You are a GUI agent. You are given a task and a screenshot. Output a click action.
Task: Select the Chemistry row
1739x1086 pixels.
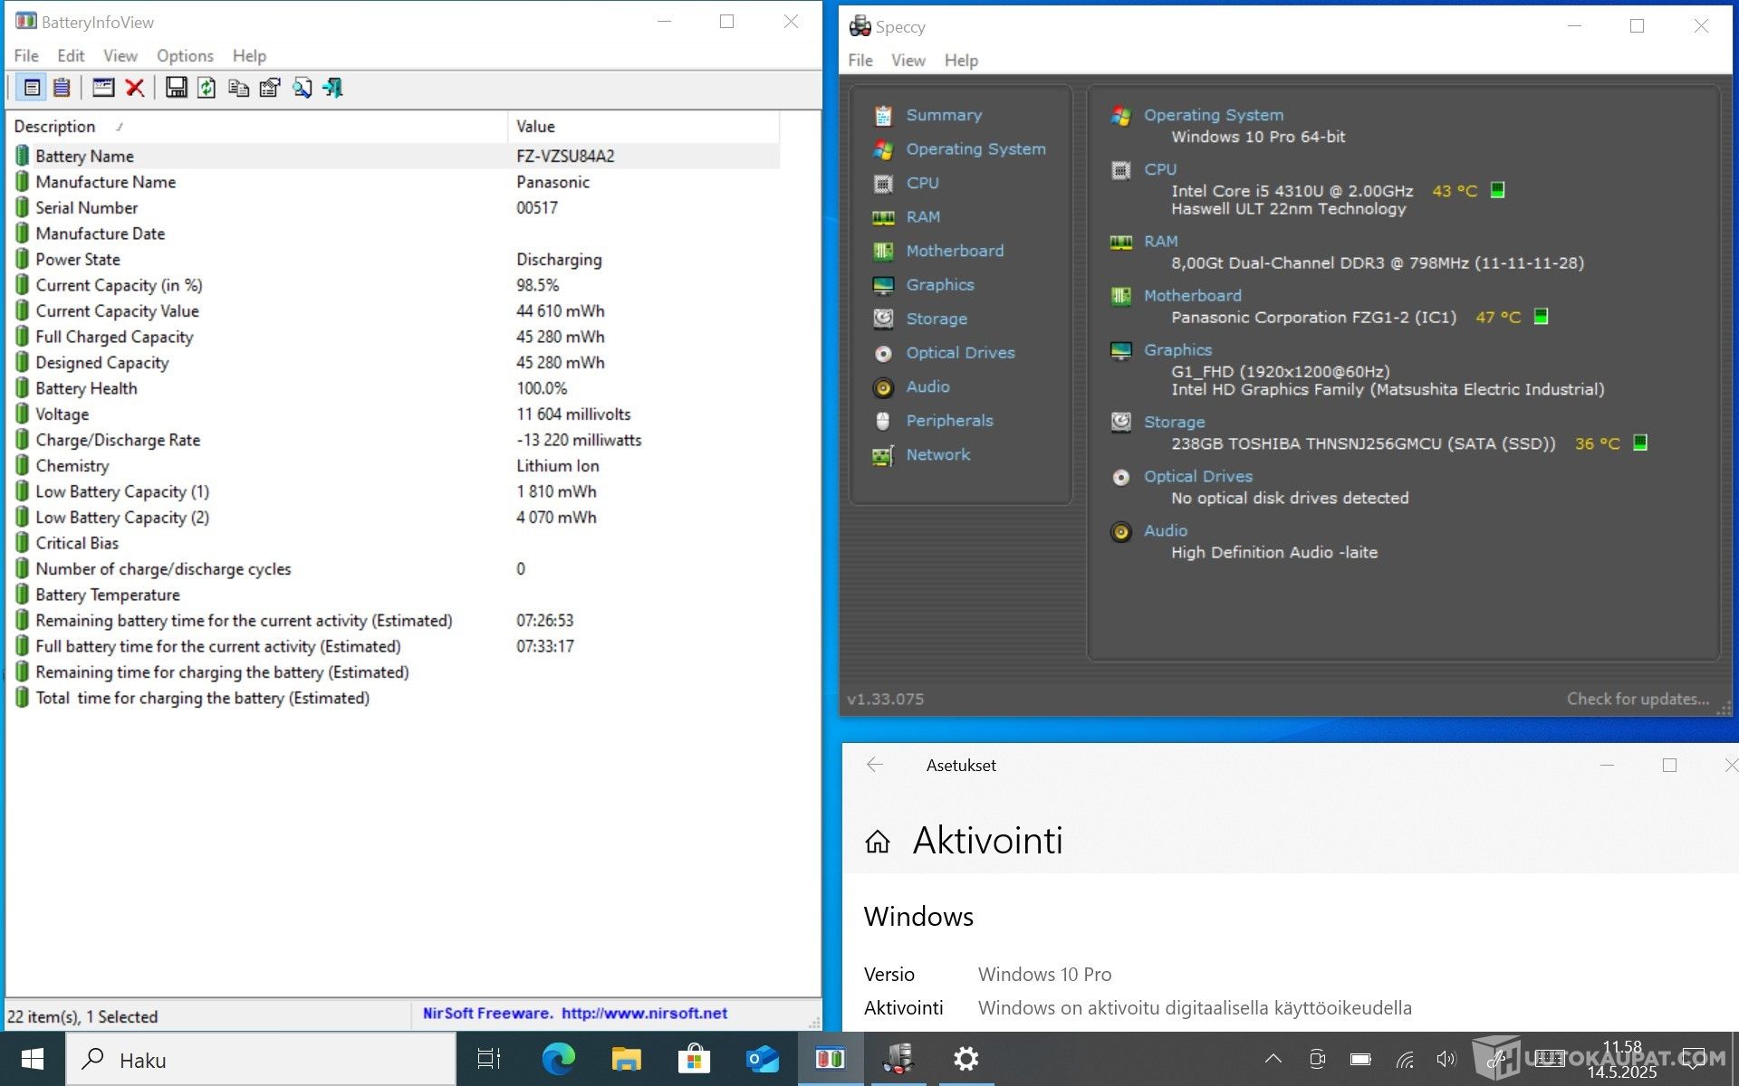tap(396, 466)
